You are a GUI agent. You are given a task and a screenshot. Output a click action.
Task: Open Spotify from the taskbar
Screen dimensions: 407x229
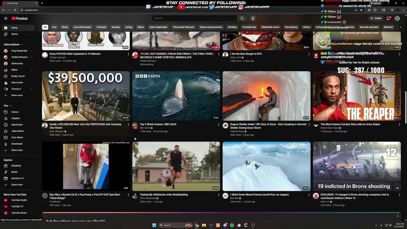click(x=232, y=225)
